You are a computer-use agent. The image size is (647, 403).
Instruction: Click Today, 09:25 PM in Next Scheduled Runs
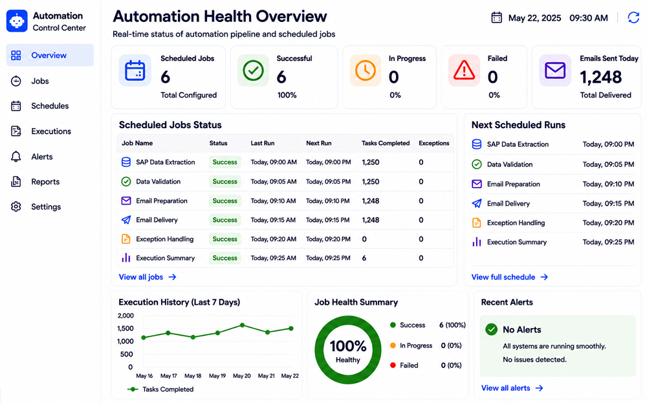pyautogui.click(x=608, y=242)
